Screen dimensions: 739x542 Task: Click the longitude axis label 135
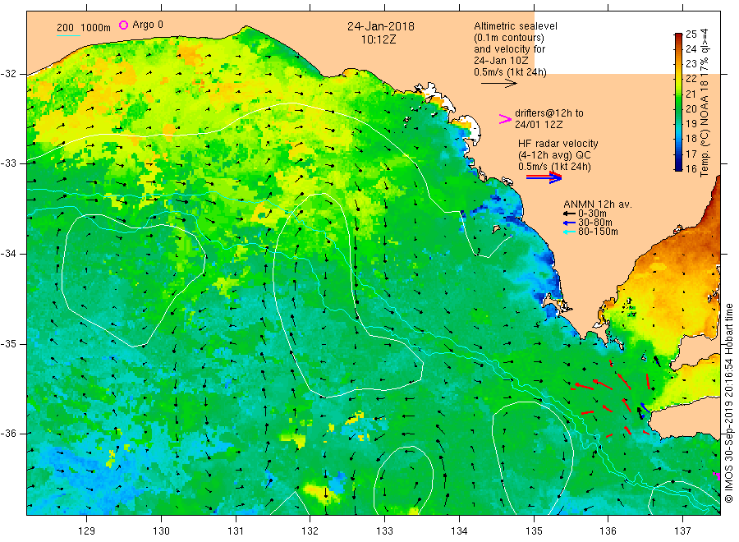click(534, 531)
